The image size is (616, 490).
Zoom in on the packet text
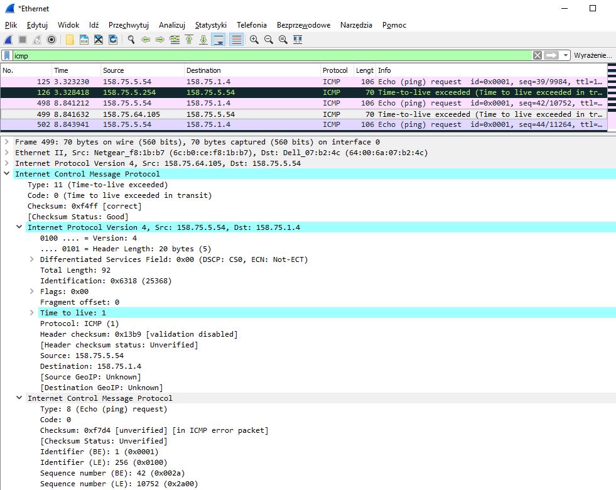tap(254, 40)
